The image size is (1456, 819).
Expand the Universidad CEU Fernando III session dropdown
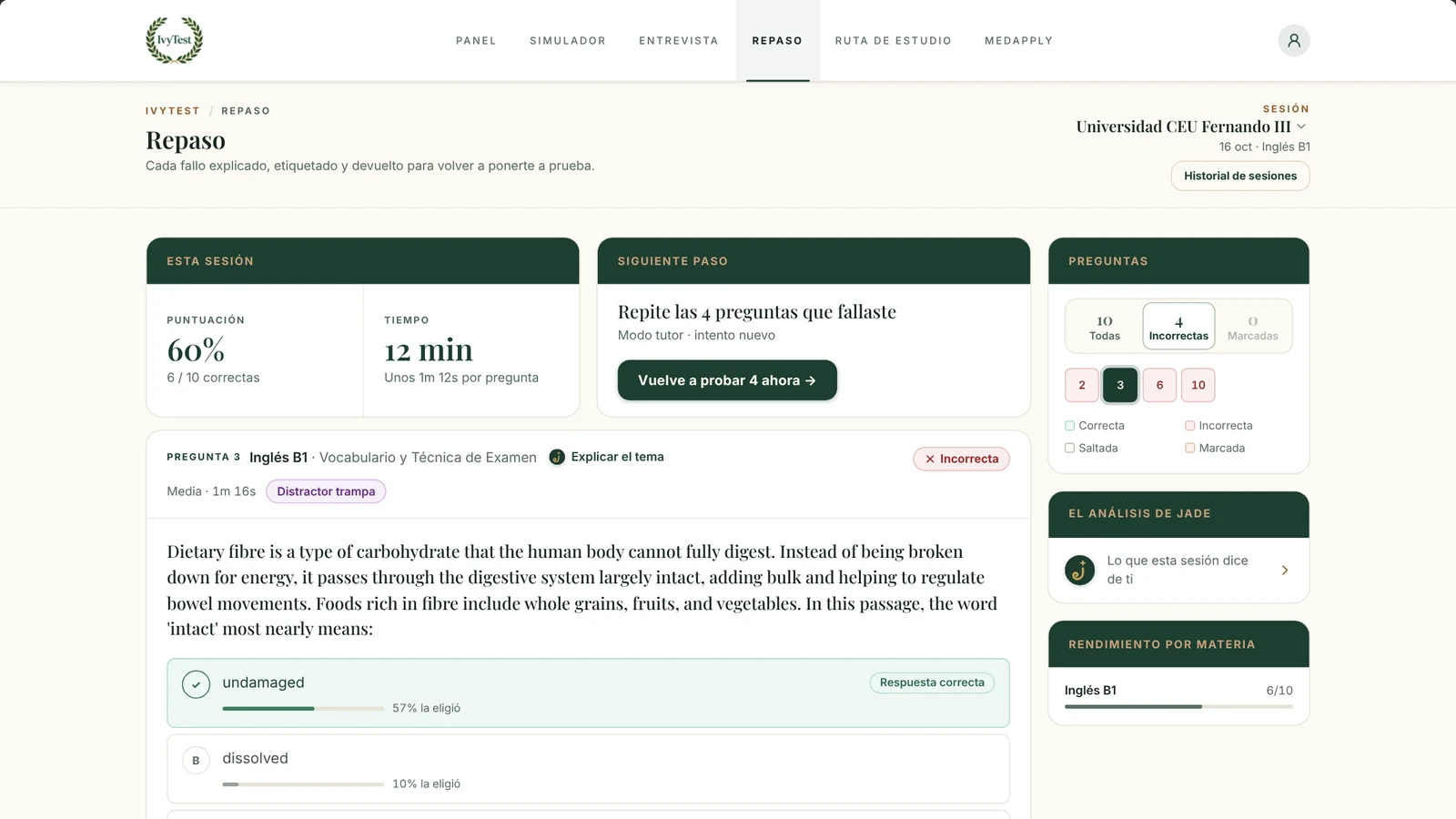pyautogui.click(x=1191, y=126)
